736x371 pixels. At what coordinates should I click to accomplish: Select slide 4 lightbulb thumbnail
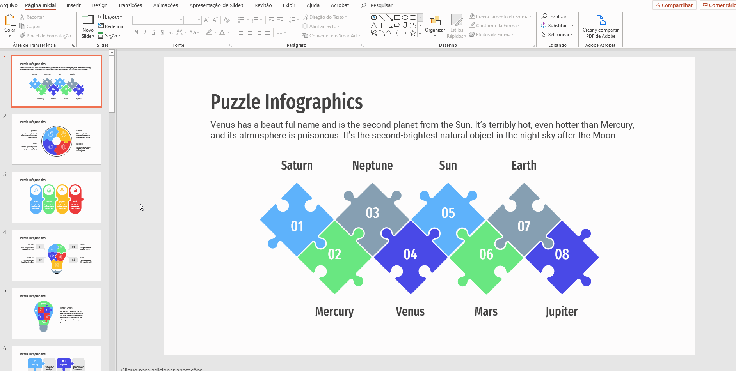coord(57,255)
